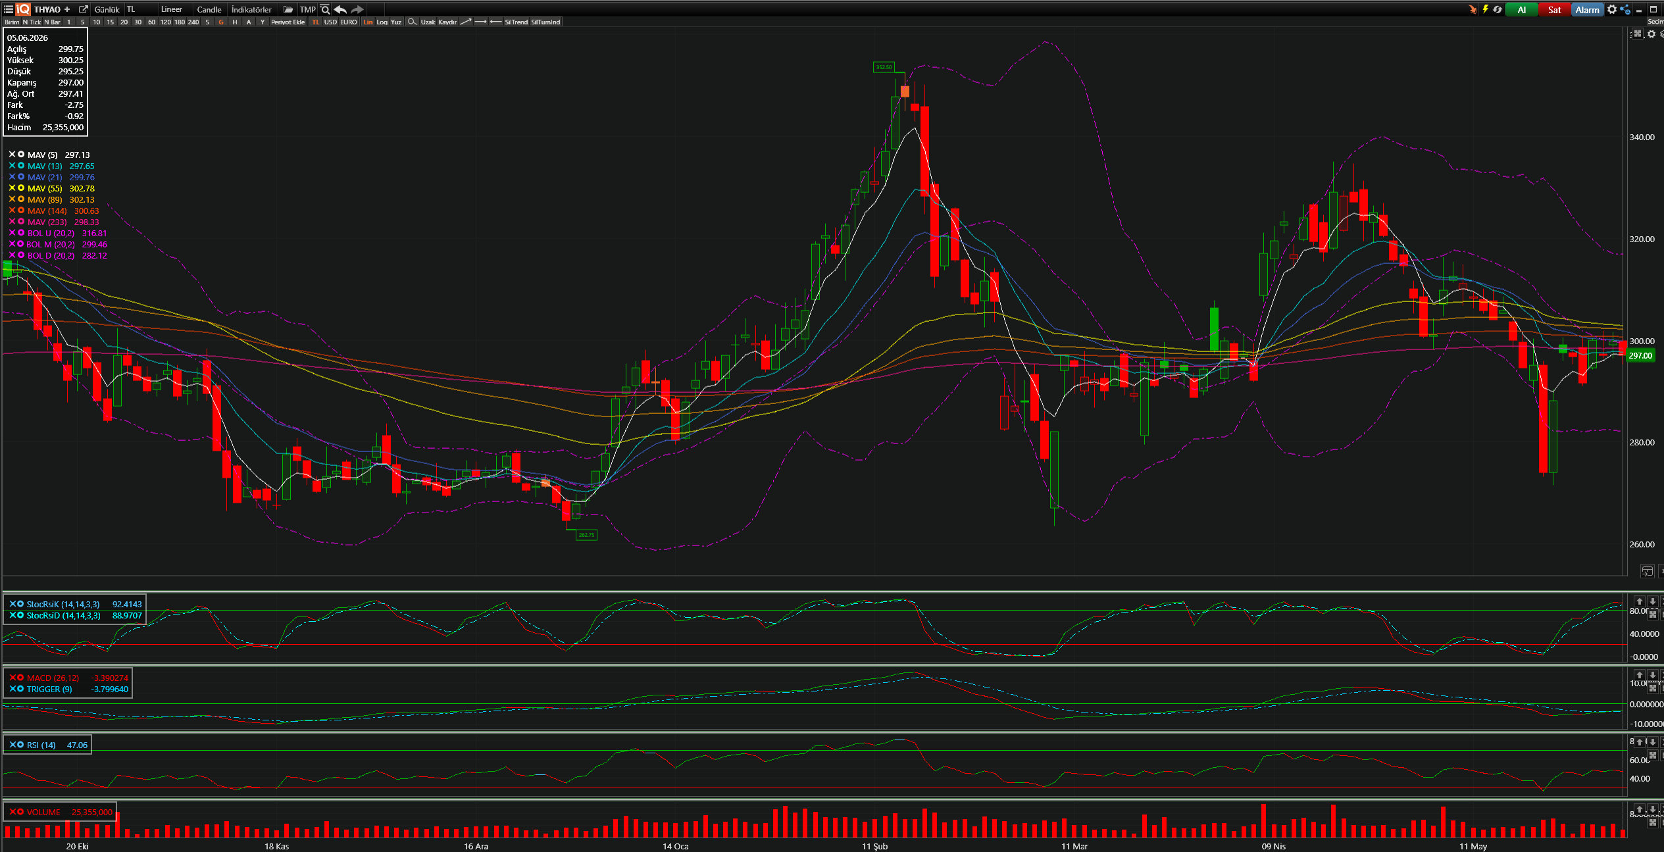Click the grid layout icon above the price axis

pyautogui.click(x=1638, y=34)
